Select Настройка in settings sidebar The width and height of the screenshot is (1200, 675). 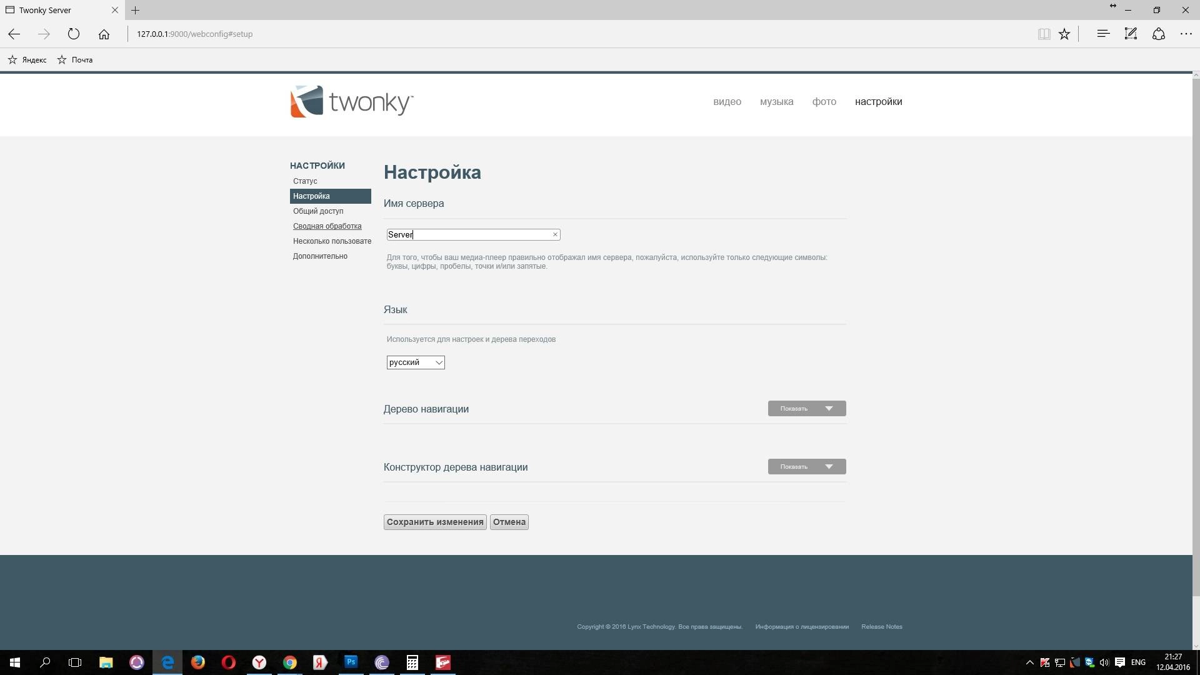(x=331, y=196)
